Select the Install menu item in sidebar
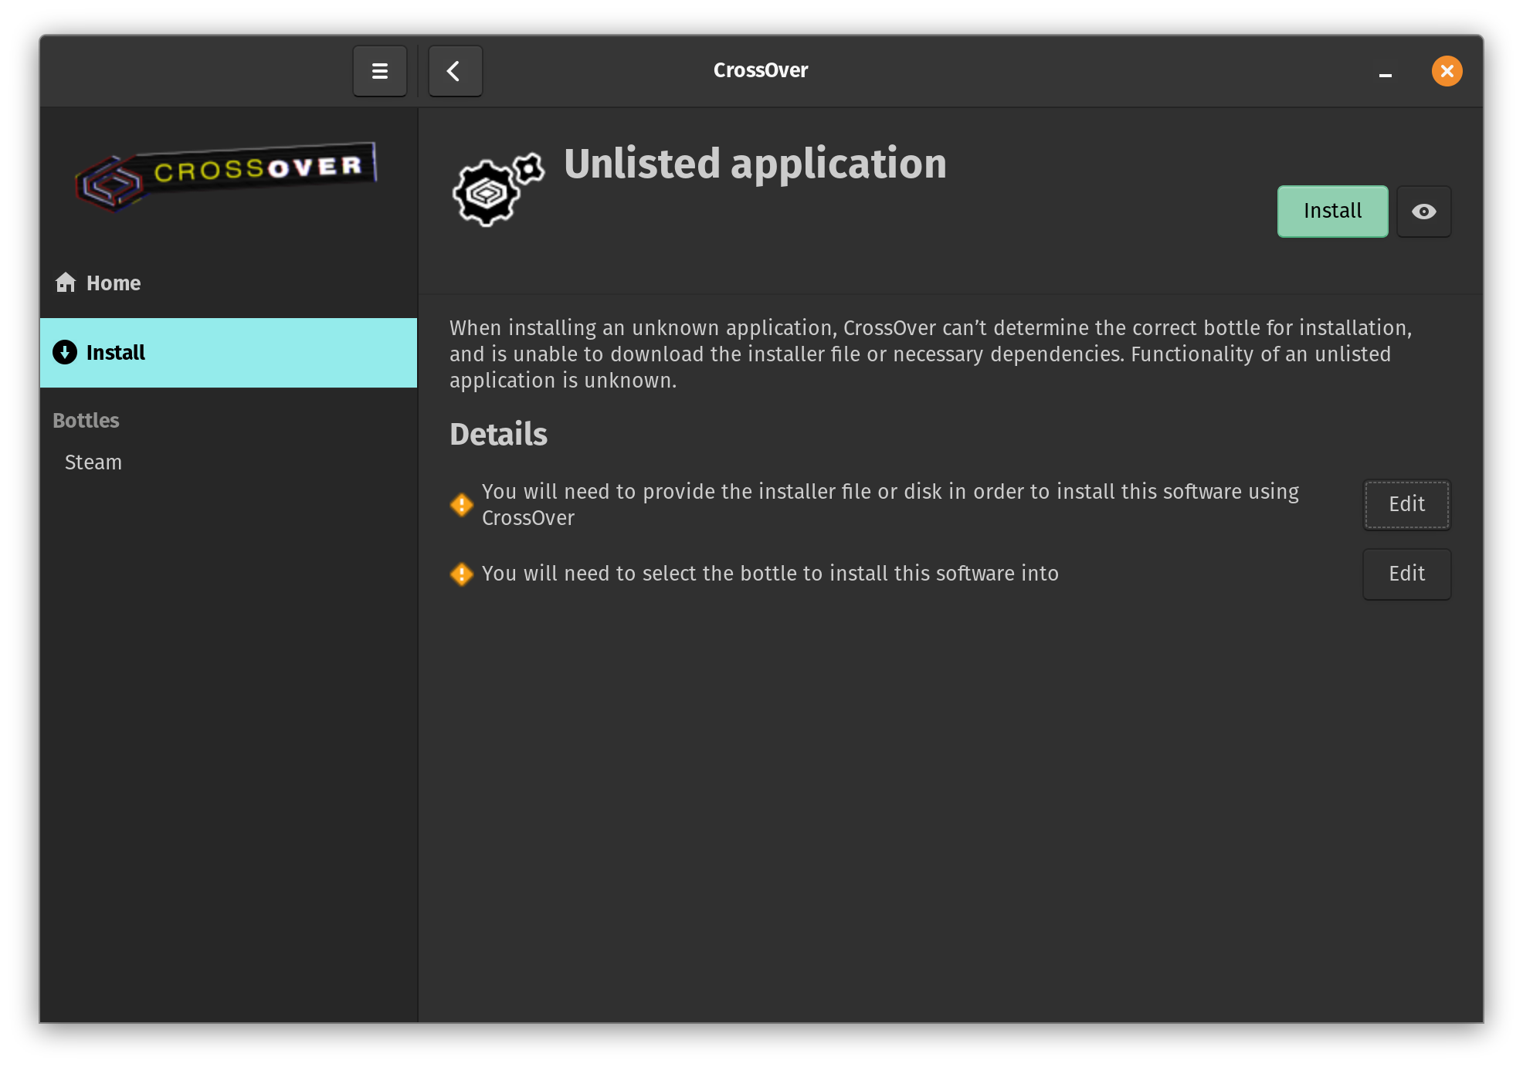 pyautogui.click(x=229, y=353)
